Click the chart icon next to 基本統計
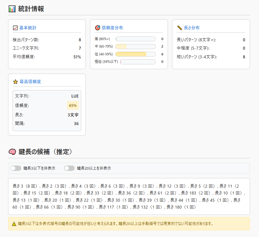 (x=16, y=28)
